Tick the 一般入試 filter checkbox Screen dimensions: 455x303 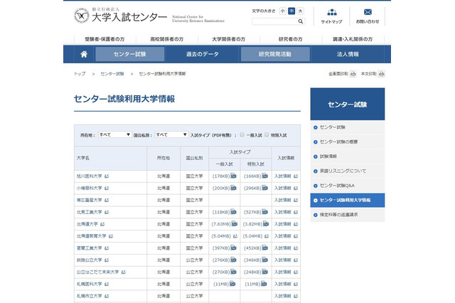click(242, 134)
